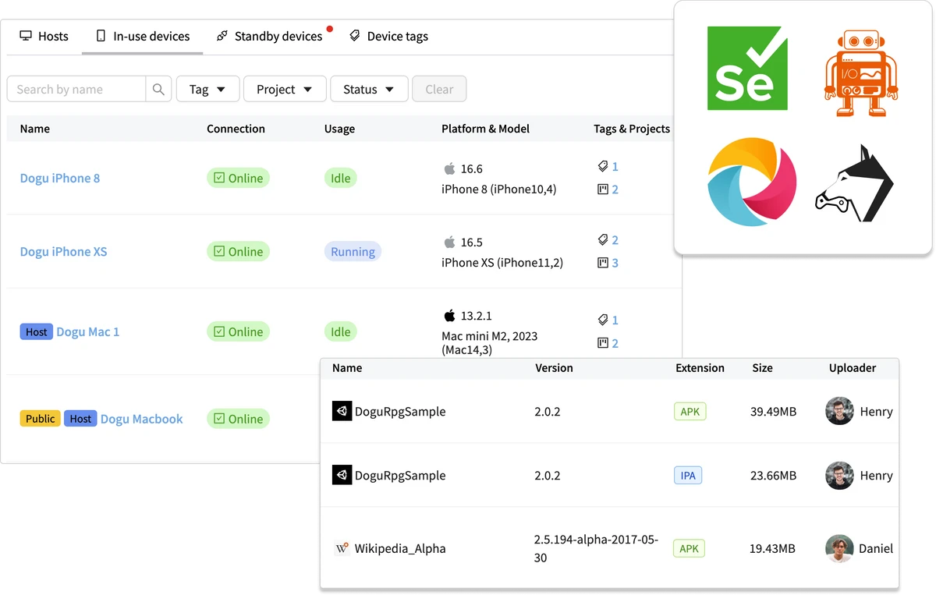Viewport: 936px width, 595px height.
Task: Open the Dogu iPhone 8 device link
Action: pos(60,178)
